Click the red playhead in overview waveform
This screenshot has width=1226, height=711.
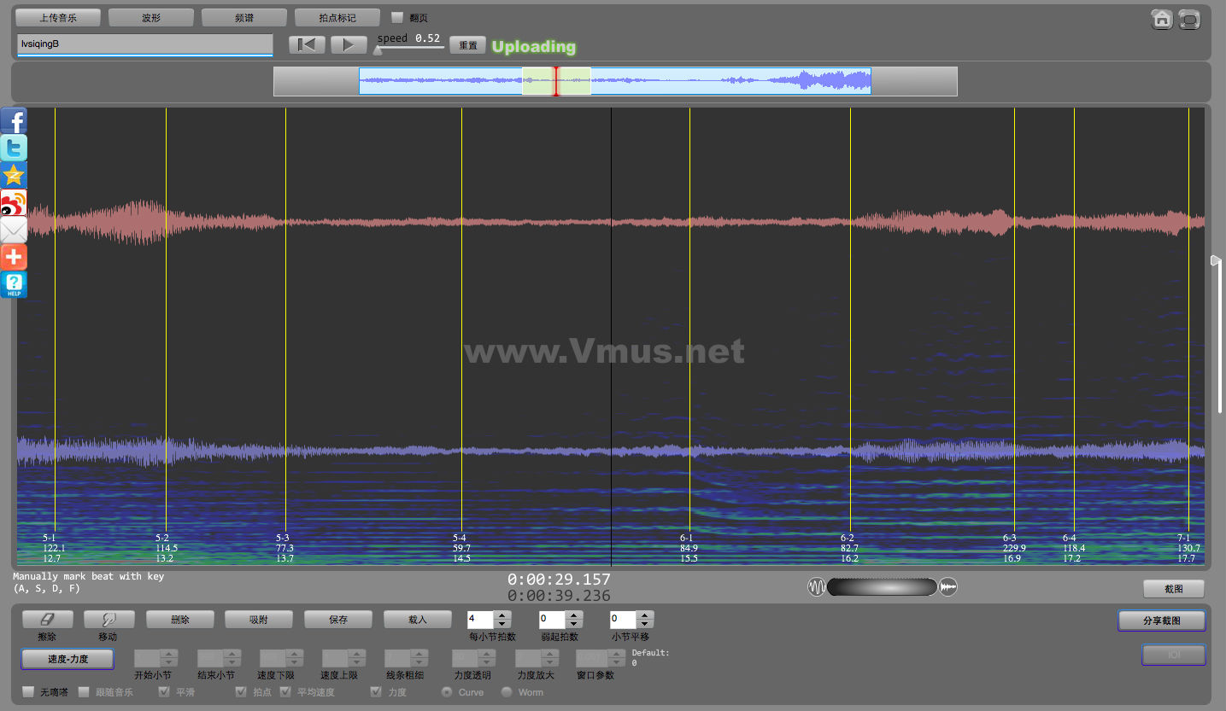(556, 81)
